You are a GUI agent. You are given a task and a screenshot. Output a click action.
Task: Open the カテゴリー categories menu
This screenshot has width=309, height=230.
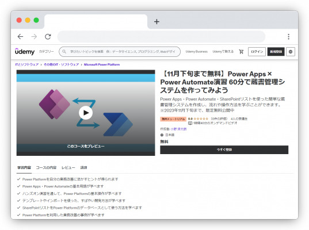[46, 51]
